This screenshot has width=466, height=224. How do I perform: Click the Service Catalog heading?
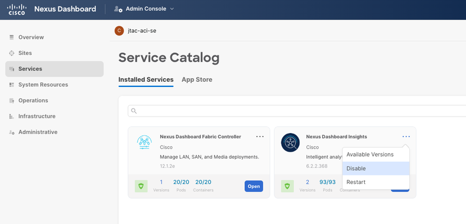[x=169, y=58]
